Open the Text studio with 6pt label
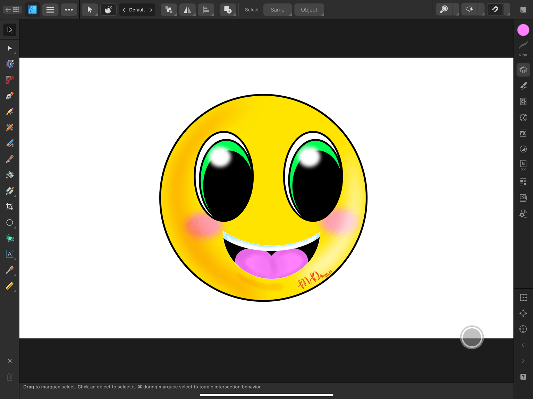The image size is (533, 399). point(523,165)
